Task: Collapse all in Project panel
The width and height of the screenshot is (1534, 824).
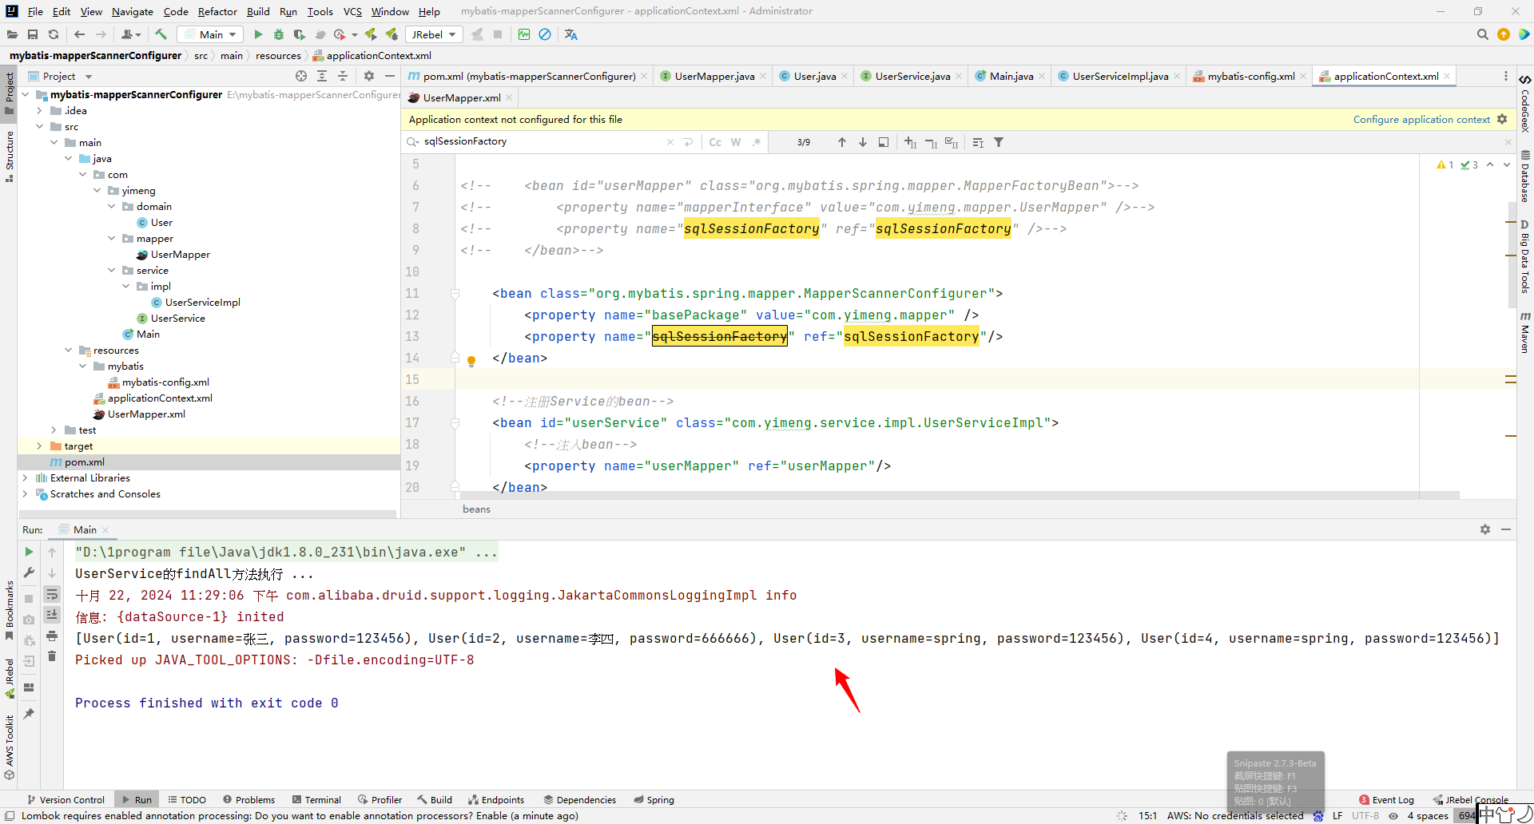Action: pyautogui.click(x=343, y=76)
